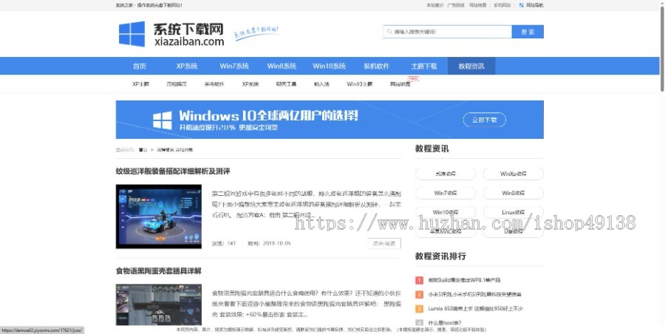The width and height of the screenshot is (665, 334).
Task: Open the 首页 nav menu item
Action: [x=140, y=67]
